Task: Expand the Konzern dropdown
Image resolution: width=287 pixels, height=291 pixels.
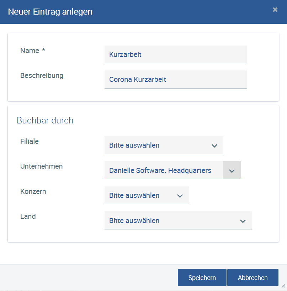Action: pos(147,195)
